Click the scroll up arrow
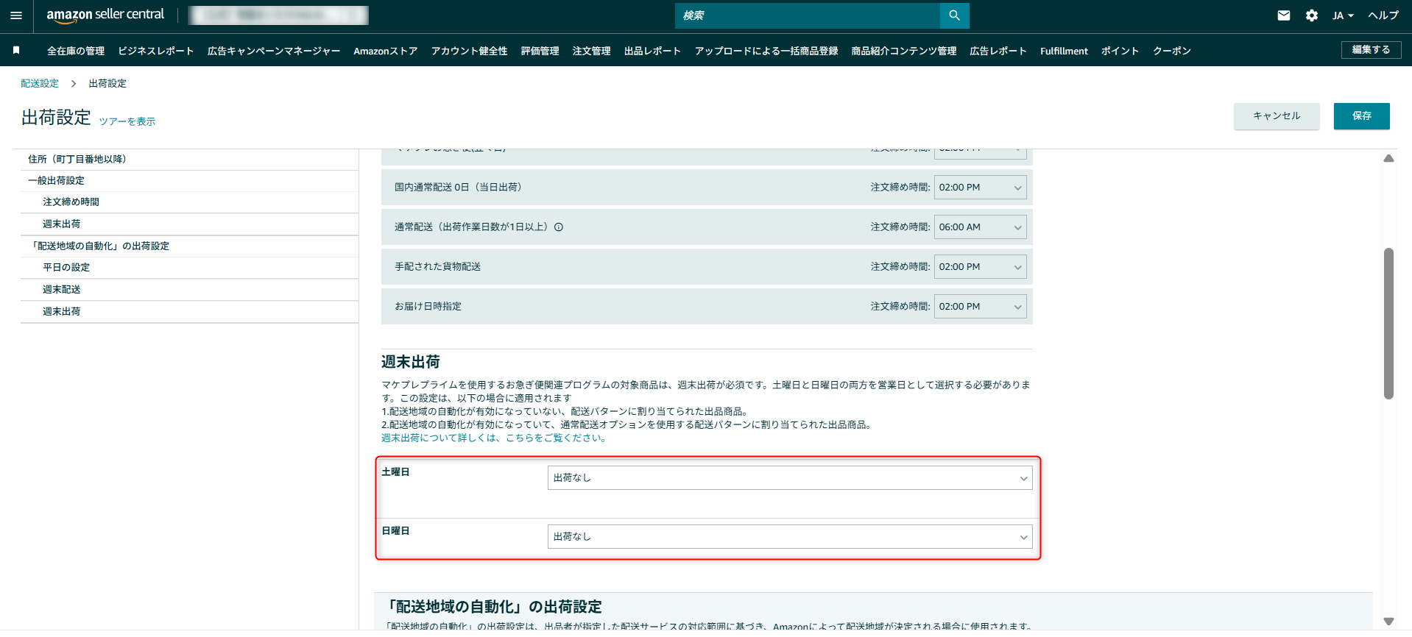The image size is (1412, 637). click(1388, 159)
